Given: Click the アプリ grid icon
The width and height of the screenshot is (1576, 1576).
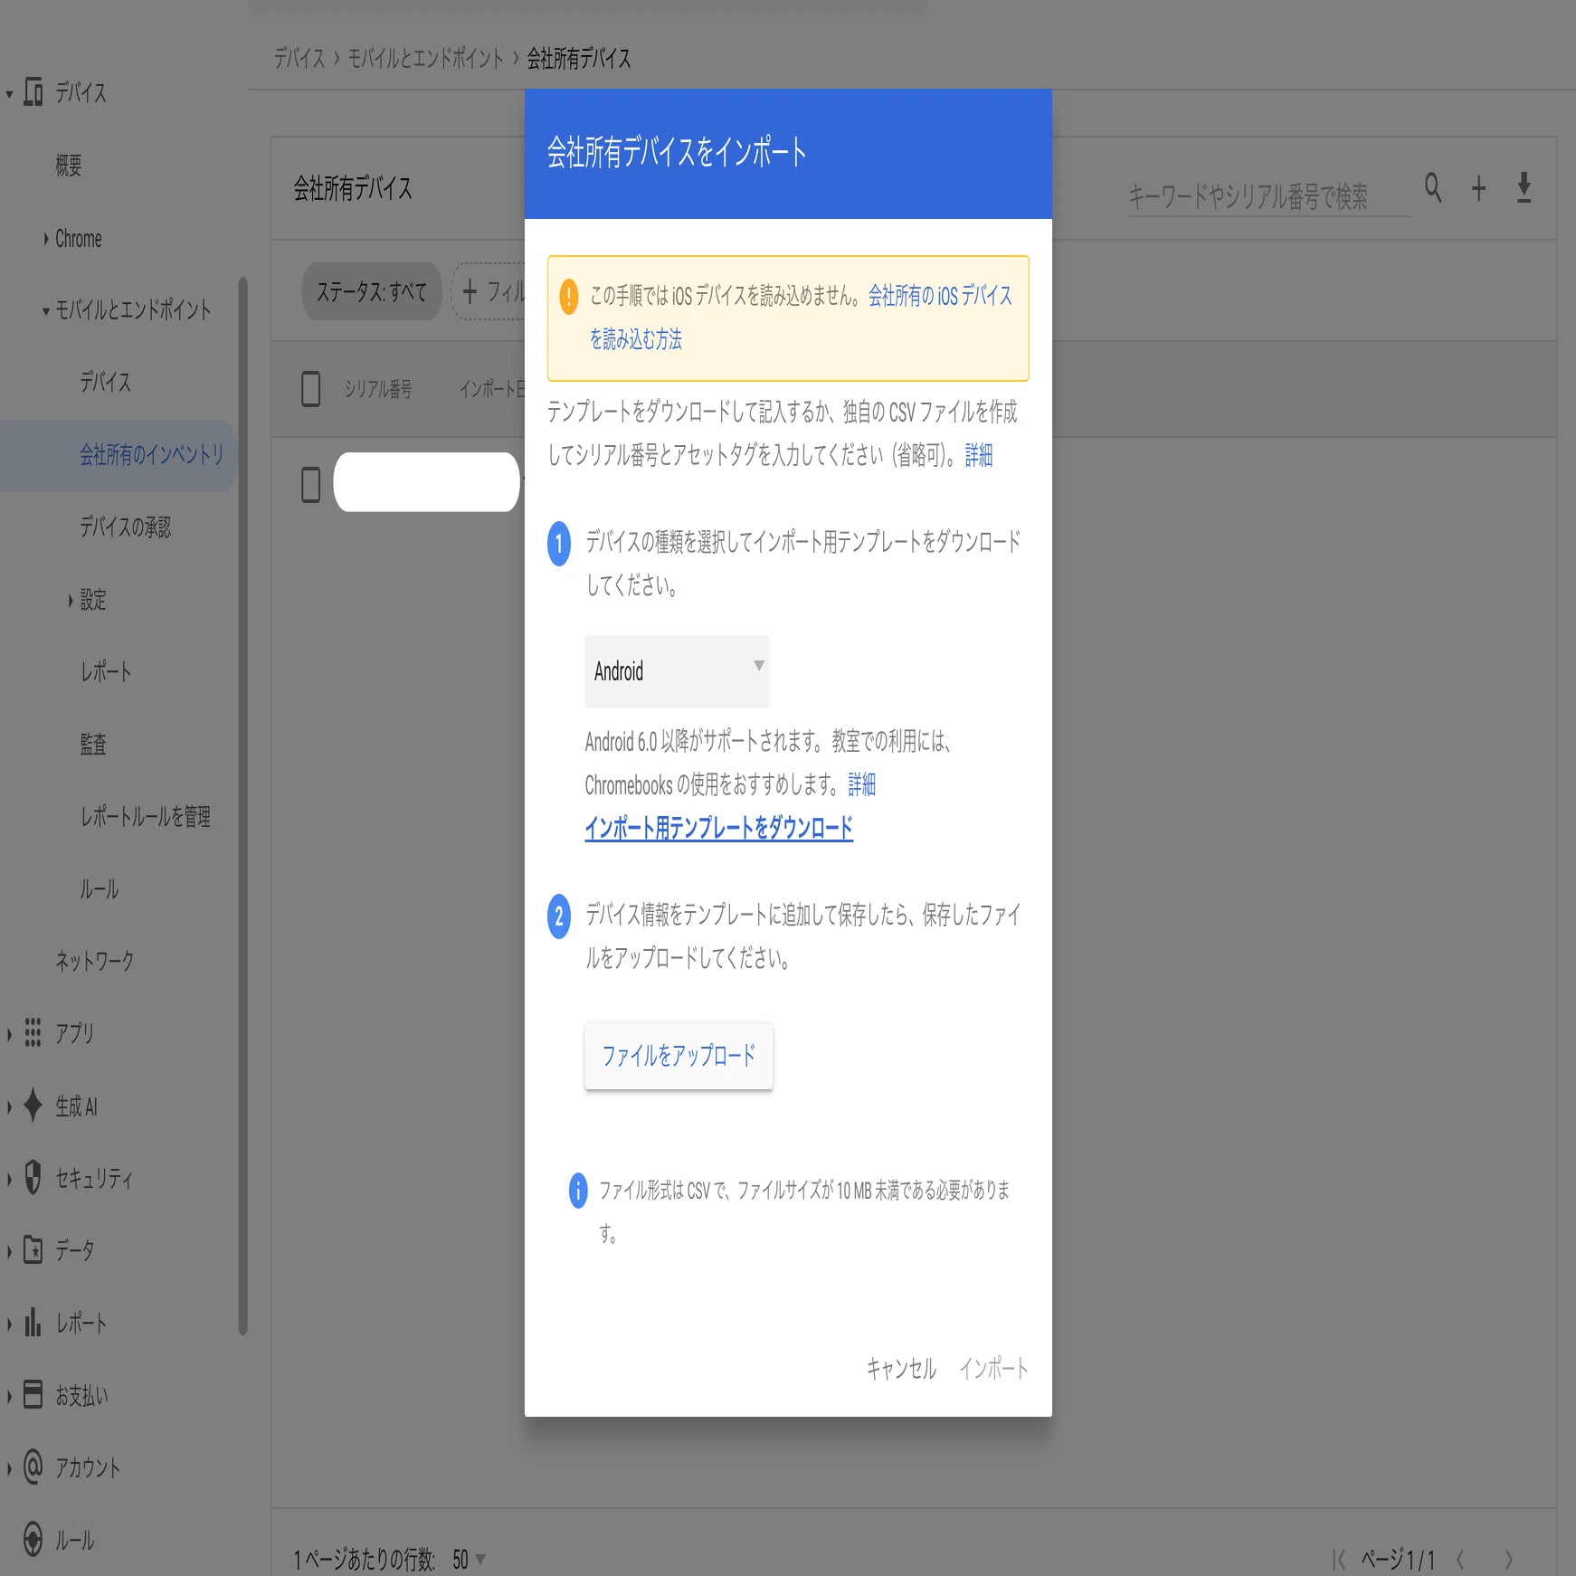Looking at the screenshot, I should click(x=33, y=1032).
